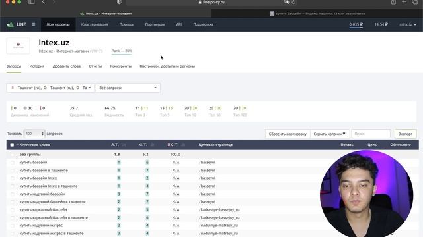Click the Экспорт button

[405, 134]
